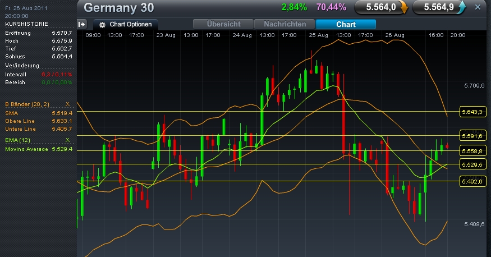Select the Chart tab

click(x=346, y=24)
